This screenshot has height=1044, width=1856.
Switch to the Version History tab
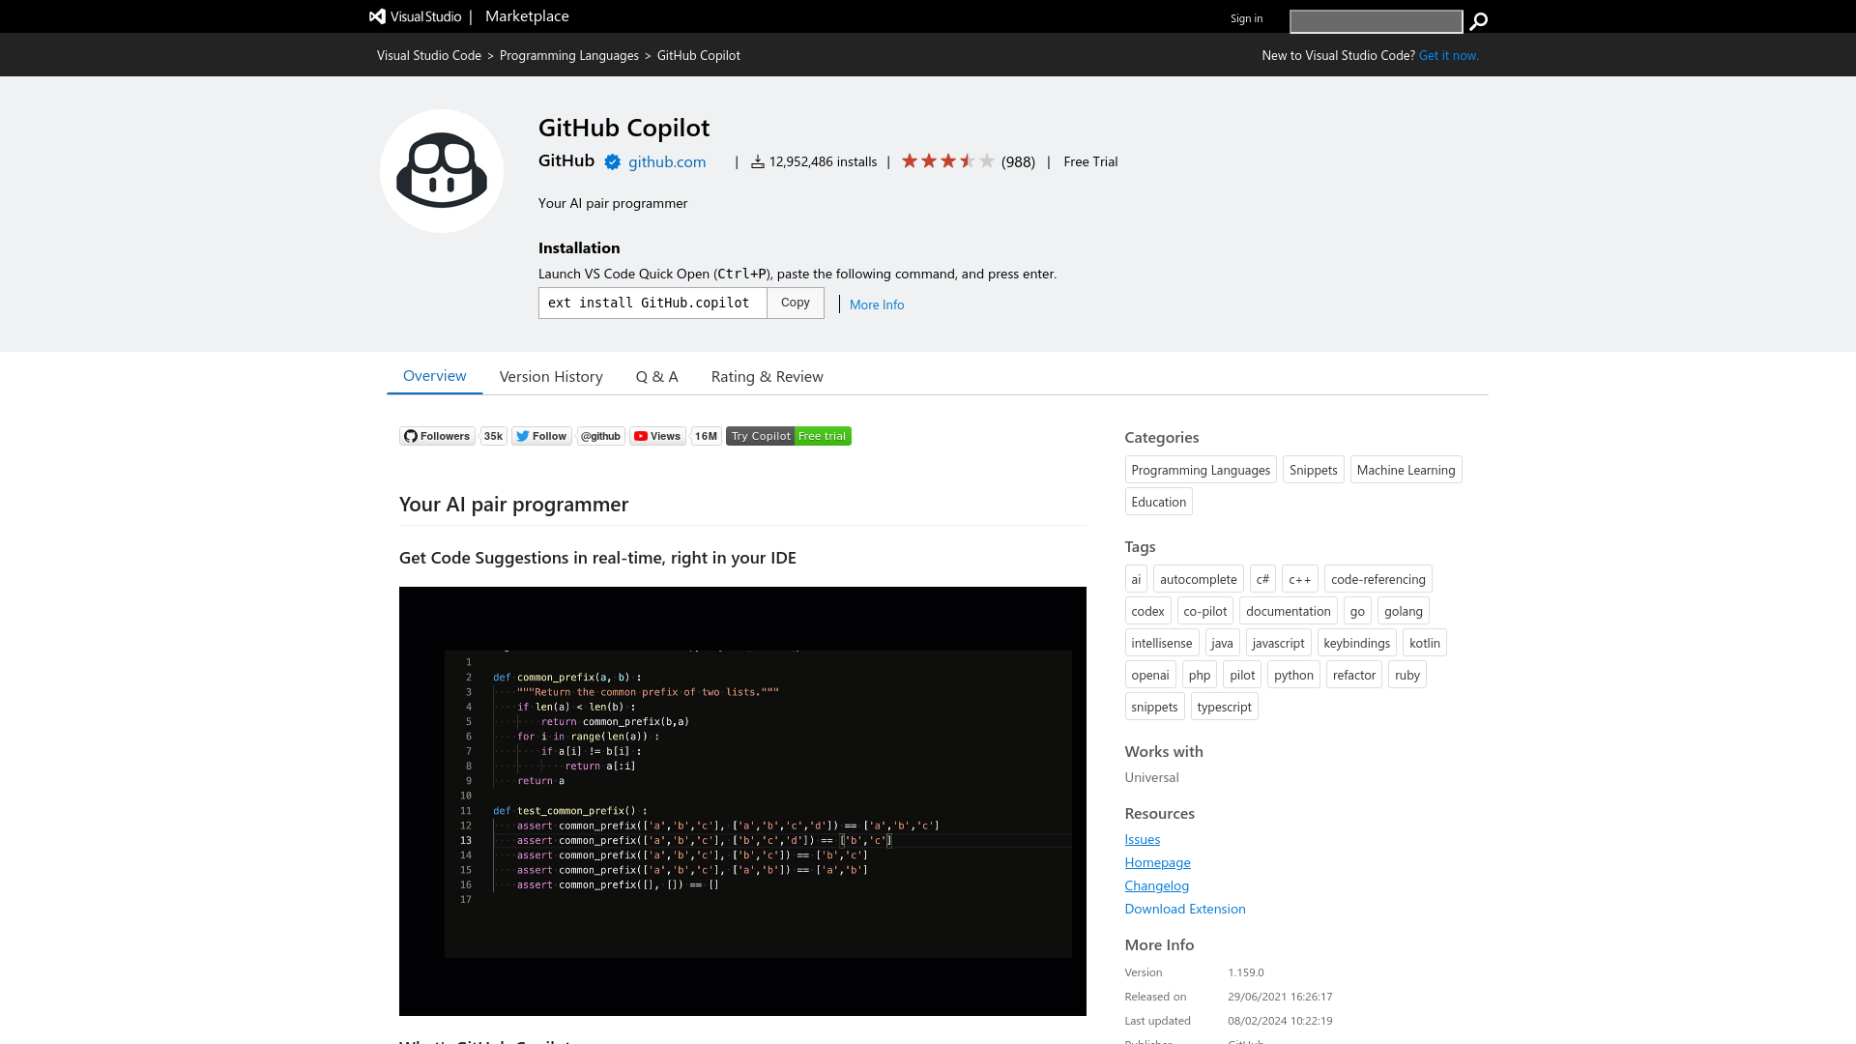551,377
